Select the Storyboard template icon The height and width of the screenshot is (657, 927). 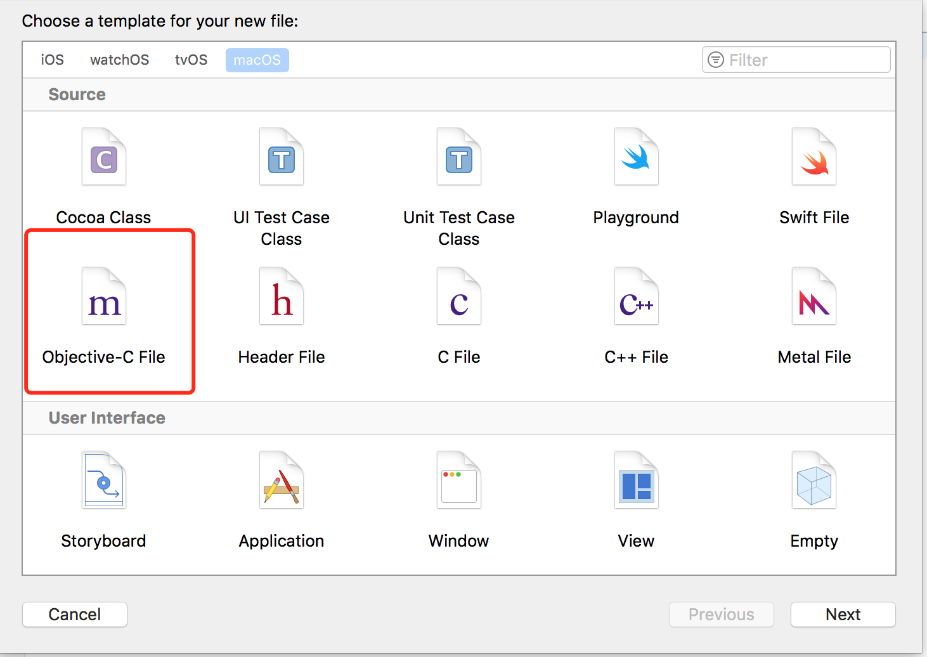104,480
